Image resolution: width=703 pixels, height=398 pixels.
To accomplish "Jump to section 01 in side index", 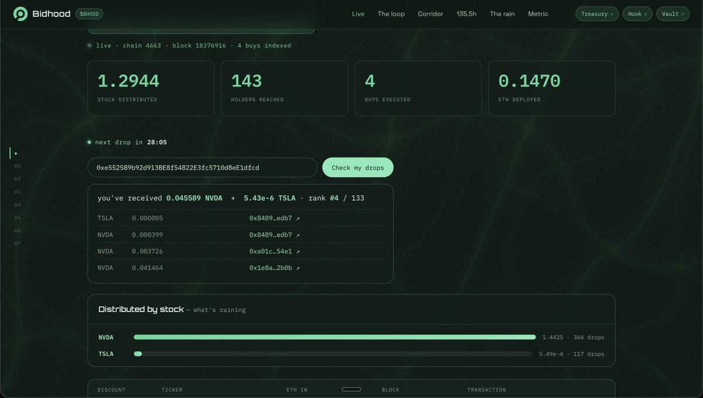I will pos(18,166).
